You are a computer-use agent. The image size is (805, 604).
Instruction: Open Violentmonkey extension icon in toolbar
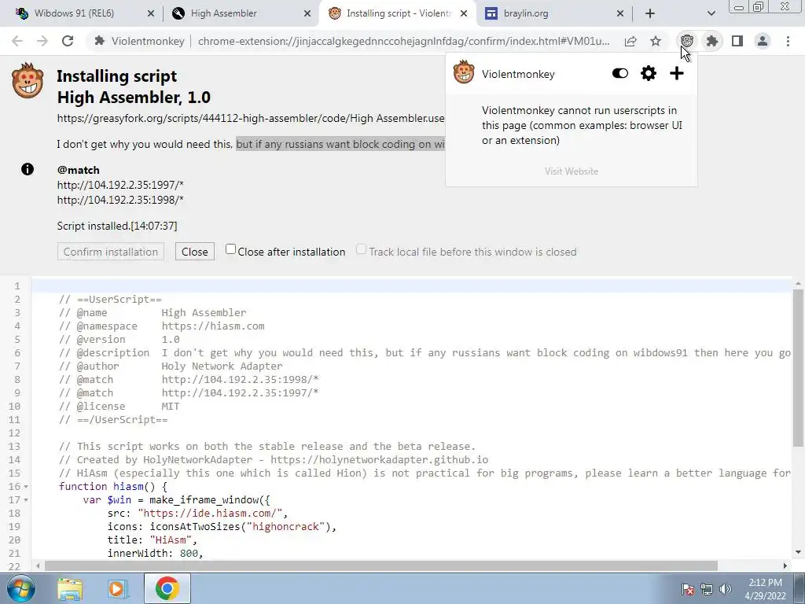(x=686, y=41)
